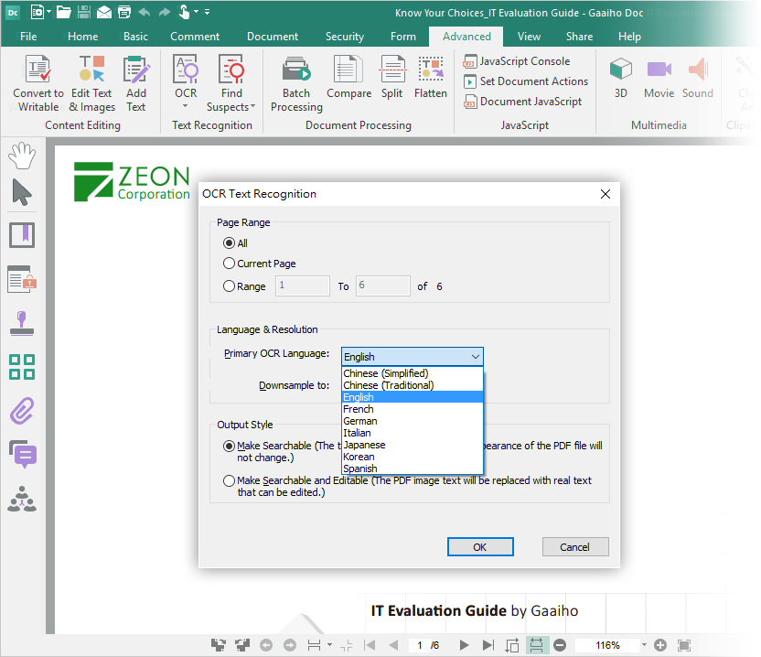Switch to the Form tab
The image size is (761, 657).
tap(403, 37)
